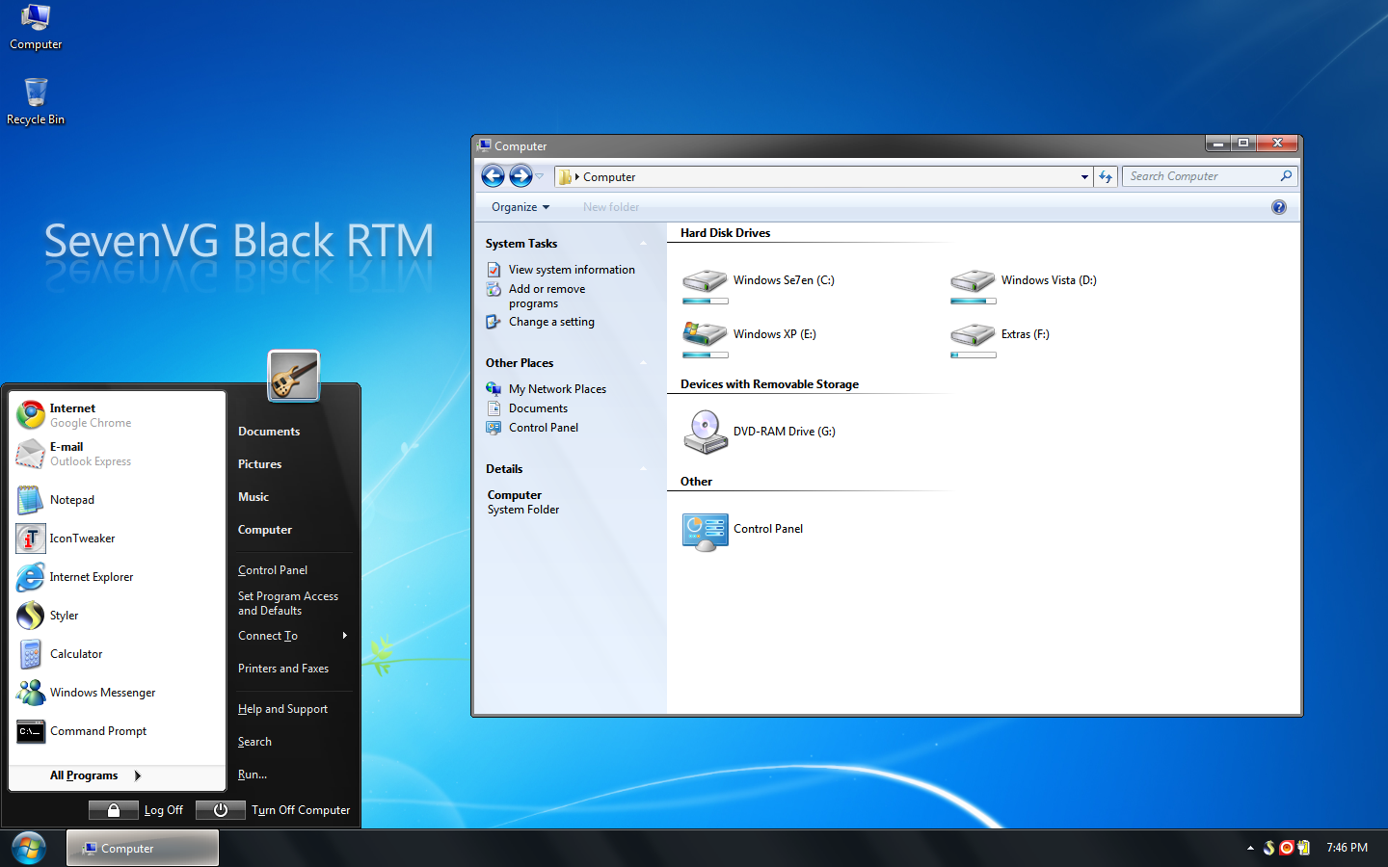Viewport: 1388px width, 867px height.
Task: Click the Windows Start orb
Action: tap(29, 848)
